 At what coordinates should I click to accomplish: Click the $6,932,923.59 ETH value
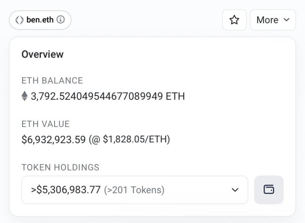tap(54, 140)
